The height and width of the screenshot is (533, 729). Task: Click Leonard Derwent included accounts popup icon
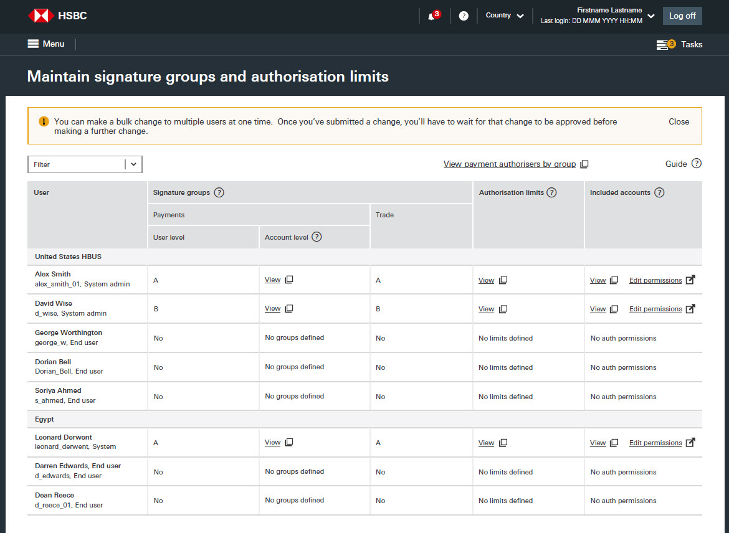pos(614,443)
